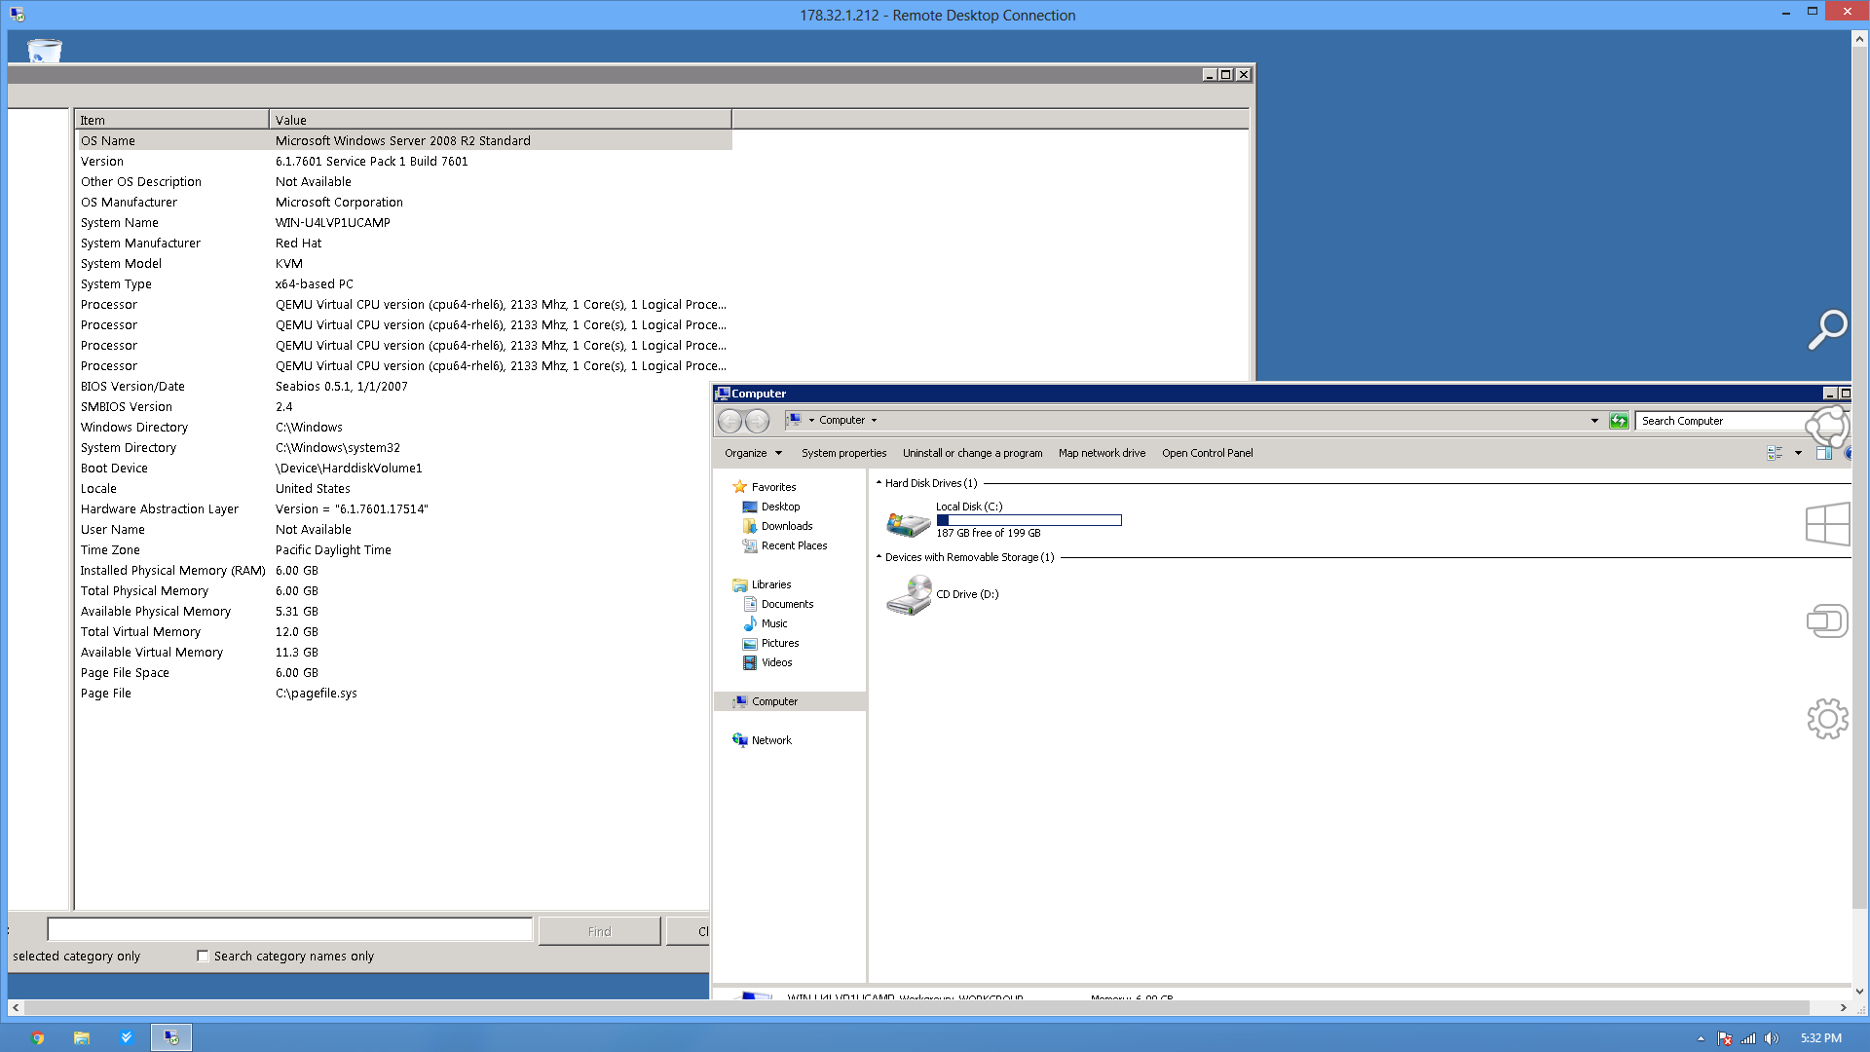Click the Libraries heading in navigation
This screenshot has height=1052, width=1870.
point(762,584)
